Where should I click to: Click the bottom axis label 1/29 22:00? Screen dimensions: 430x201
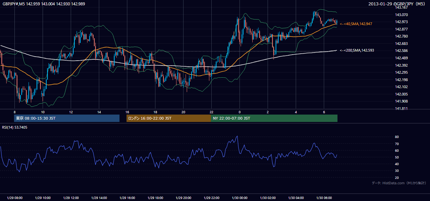click(x=211, y=198)
